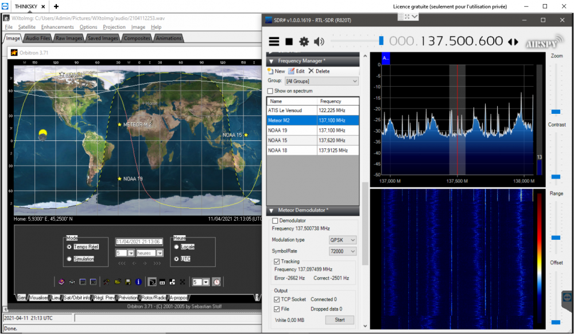Click Delete in Frequency Manager
The width and height of the screenshot is (574, 334).
pyautogui.click(x=319, y=71)
